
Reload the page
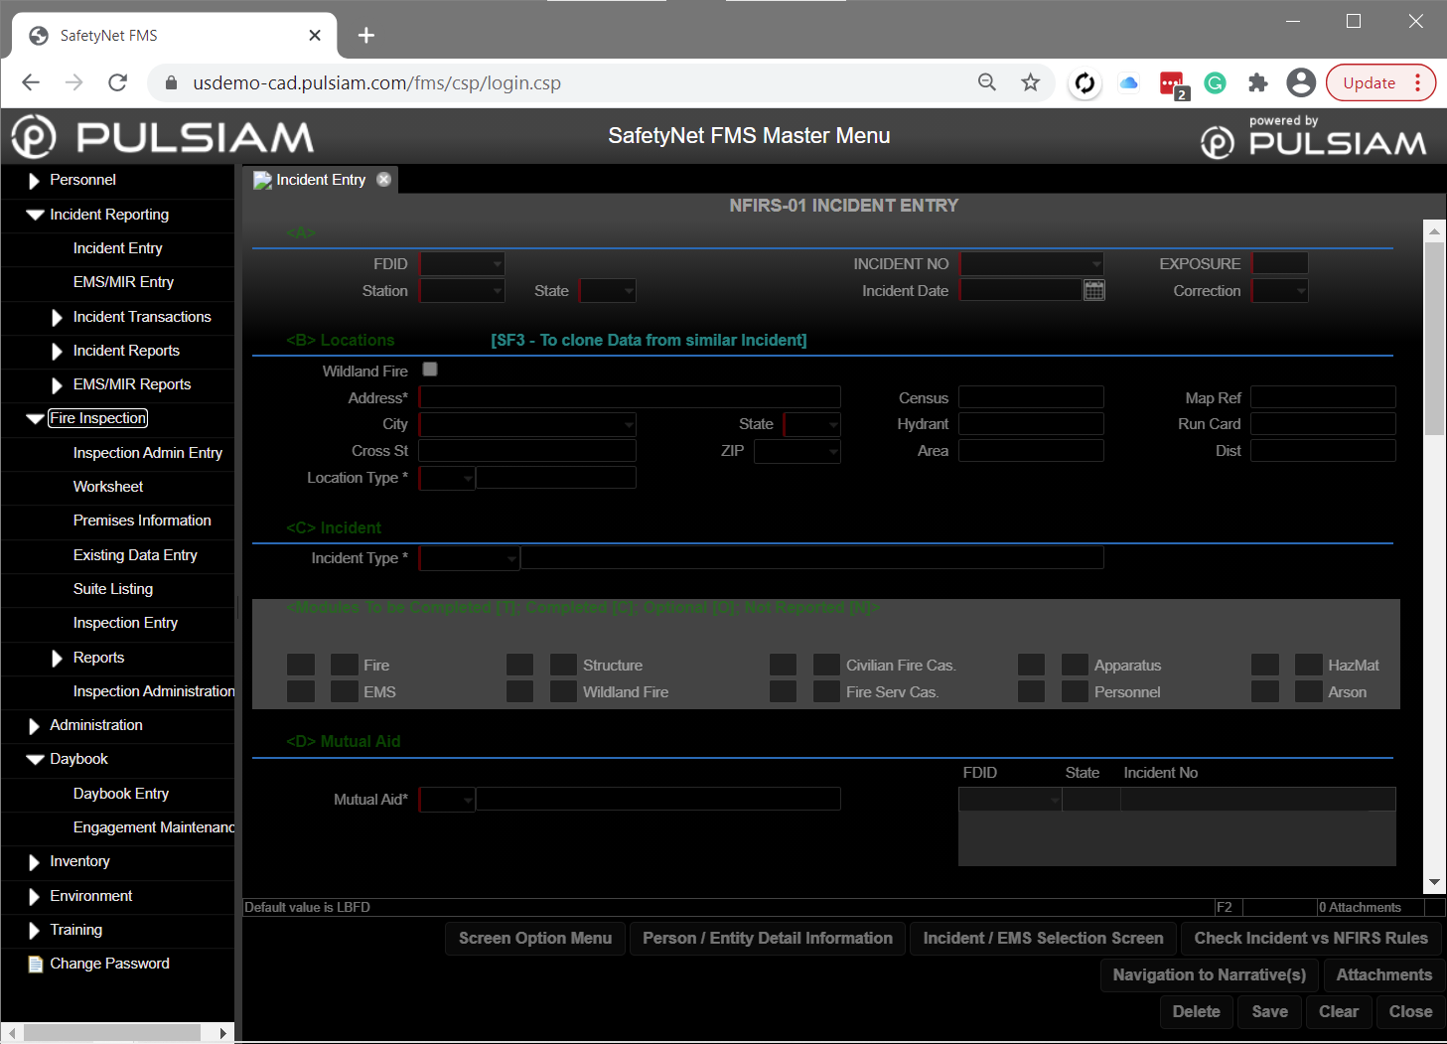pos(117,82)
